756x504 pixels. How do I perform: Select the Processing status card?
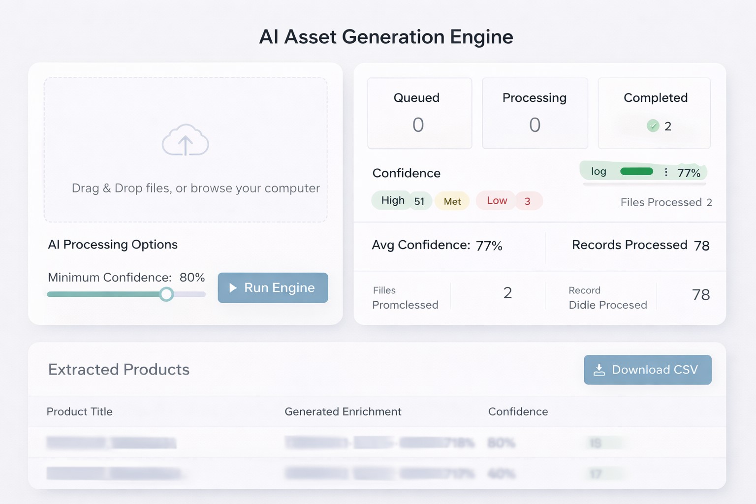(x=535, y=113)
